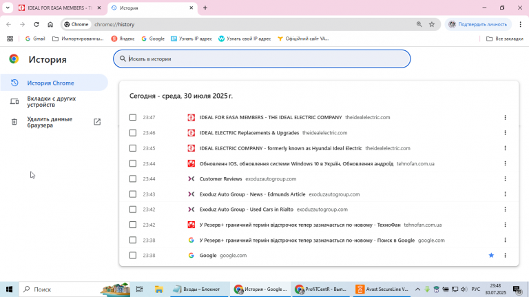Open the Узнать свой IP адрес bookmark
Viewport: 529px width, 297px height.
pyautogui.click(x=245, y=39)
